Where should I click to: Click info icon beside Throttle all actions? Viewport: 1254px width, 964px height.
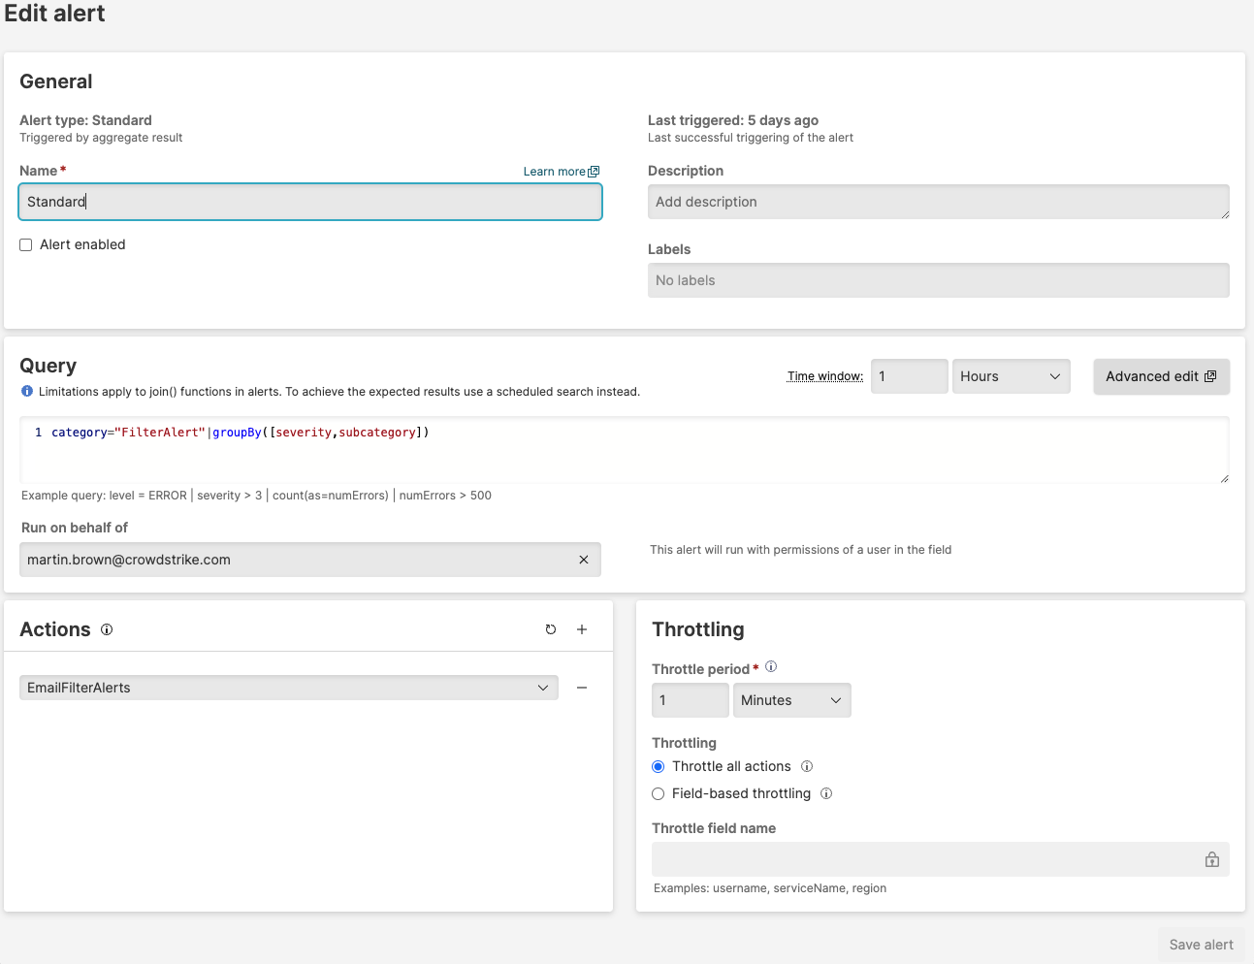[x=807, y=766]
